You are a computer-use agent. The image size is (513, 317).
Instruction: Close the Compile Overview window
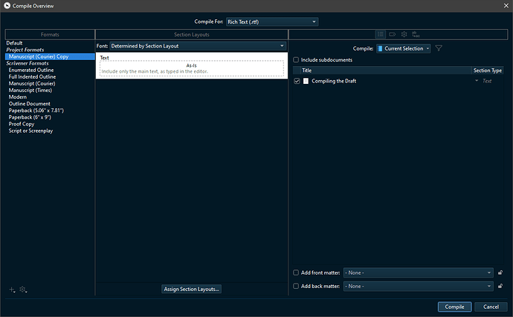click(506, 5)
